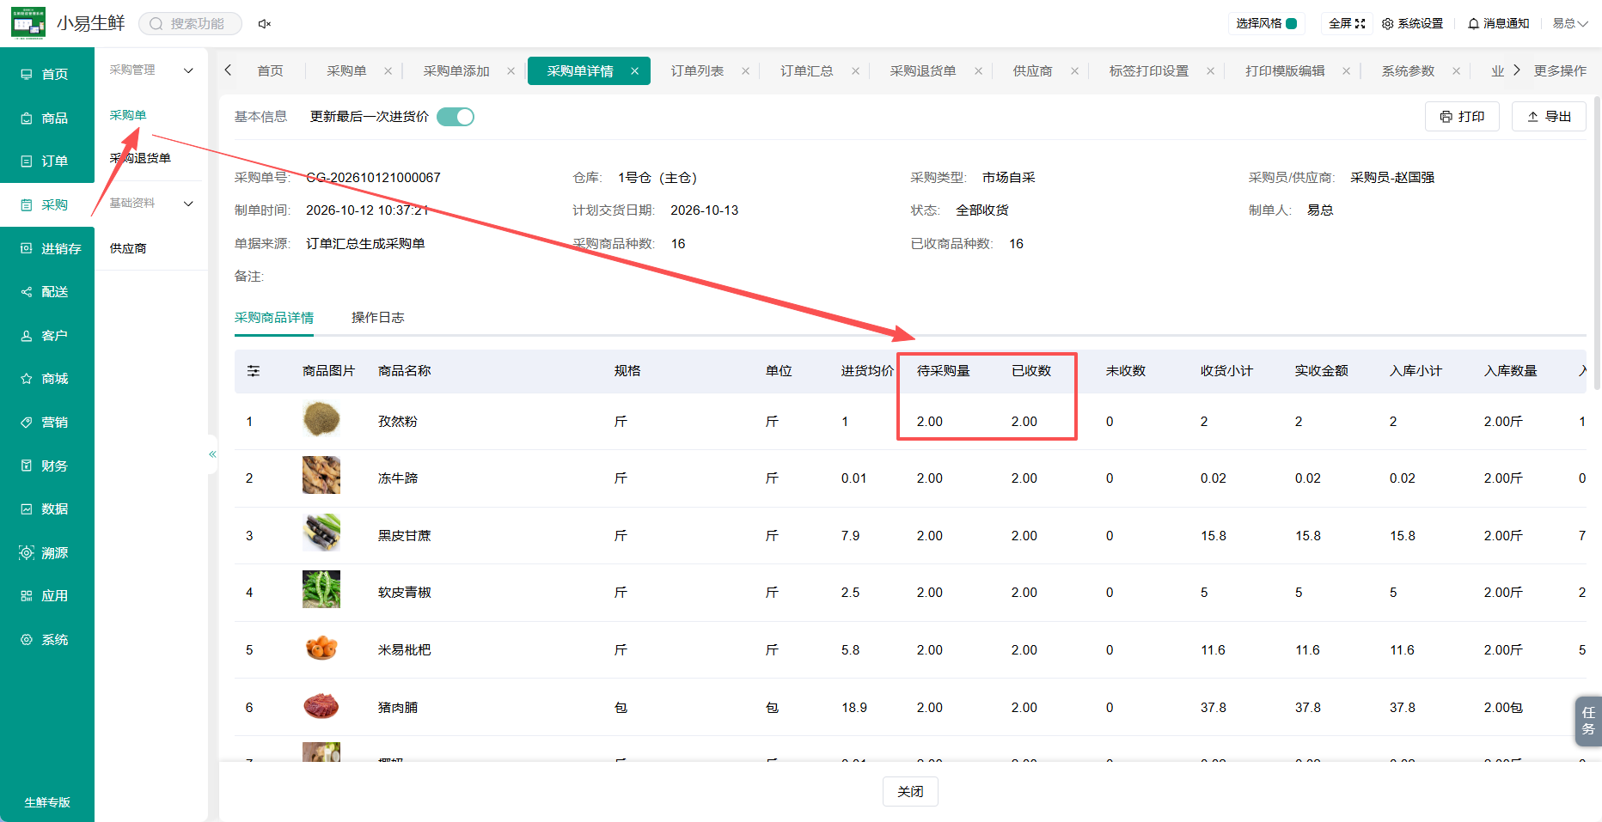Click the 进销存 sidebar icon
Image resolution: width=1602 pixels, height=822 pixels.
(27, 248)
